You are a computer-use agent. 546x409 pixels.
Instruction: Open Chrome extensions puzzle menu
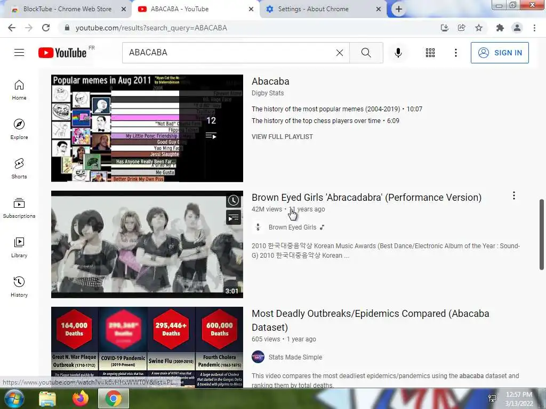pyautogui.click(x=500, y=28)
